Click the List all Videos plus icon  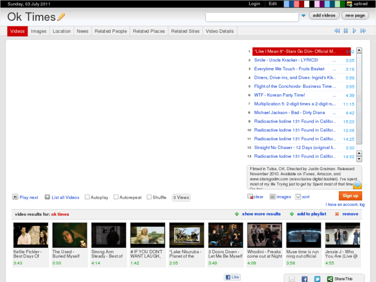47,197
